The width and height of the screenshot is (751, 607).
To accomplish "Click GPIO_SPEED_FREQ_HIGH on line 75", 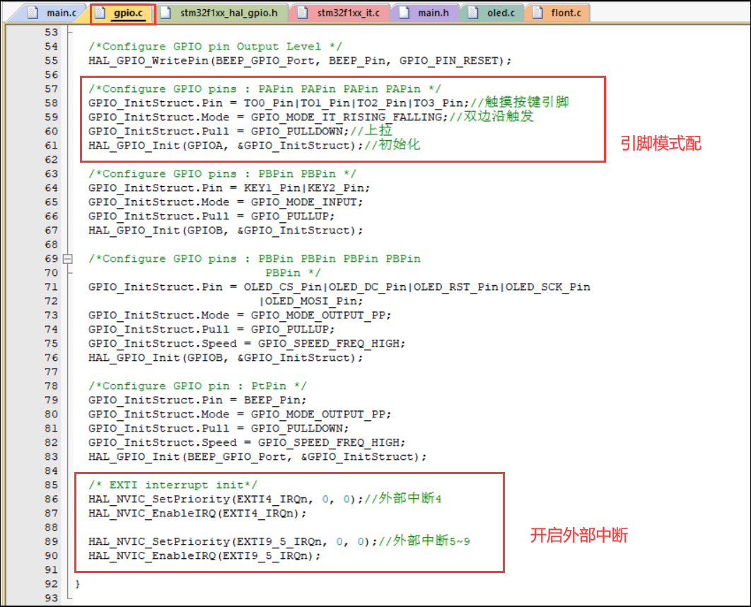I will tap(329, 344).
